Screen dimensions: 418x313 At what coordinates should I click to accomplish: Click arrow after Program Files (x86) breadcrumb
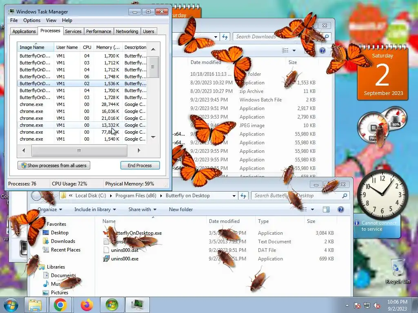click(x=161, y=196)
